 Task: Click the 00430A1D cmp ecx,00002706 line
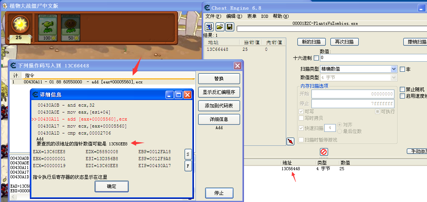pos(74,133)
